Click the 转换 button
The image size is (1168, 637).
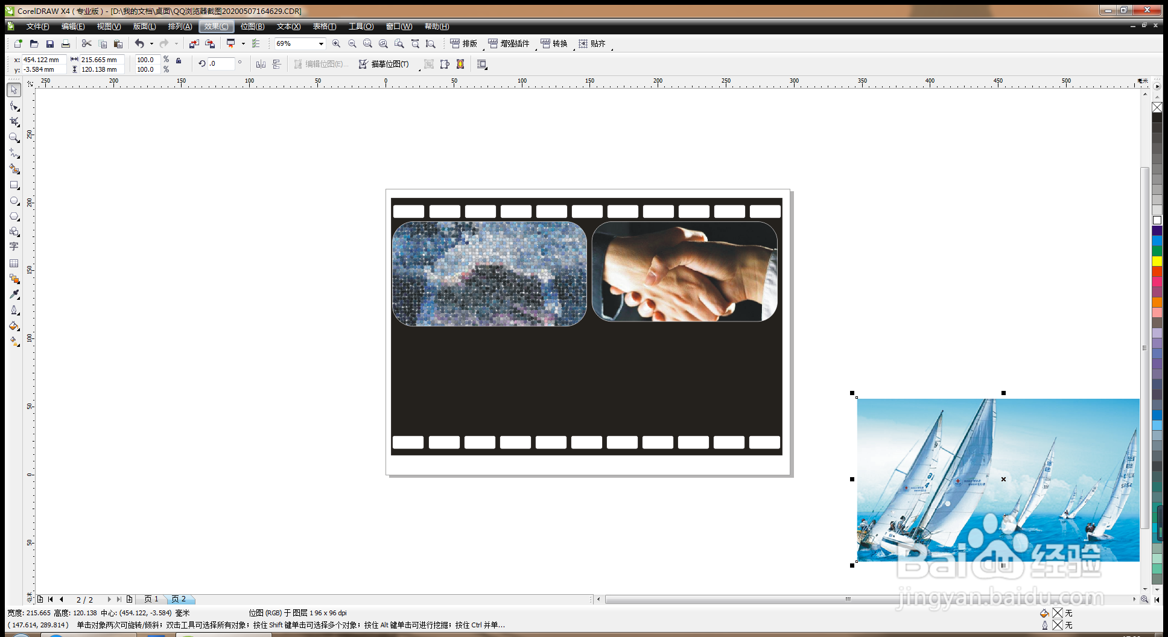pos(554,43)
